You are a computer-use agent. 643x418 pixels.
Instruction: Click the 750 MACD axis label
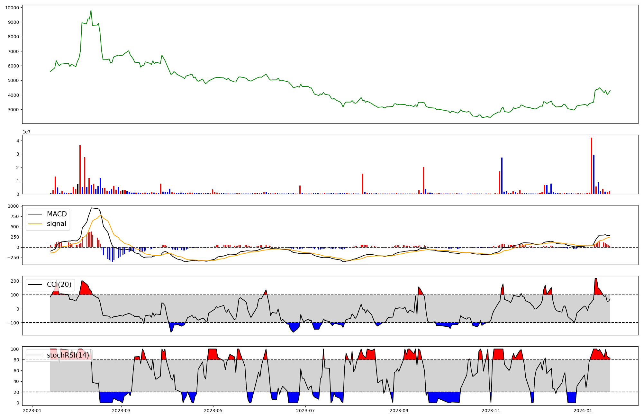(14, 216)
